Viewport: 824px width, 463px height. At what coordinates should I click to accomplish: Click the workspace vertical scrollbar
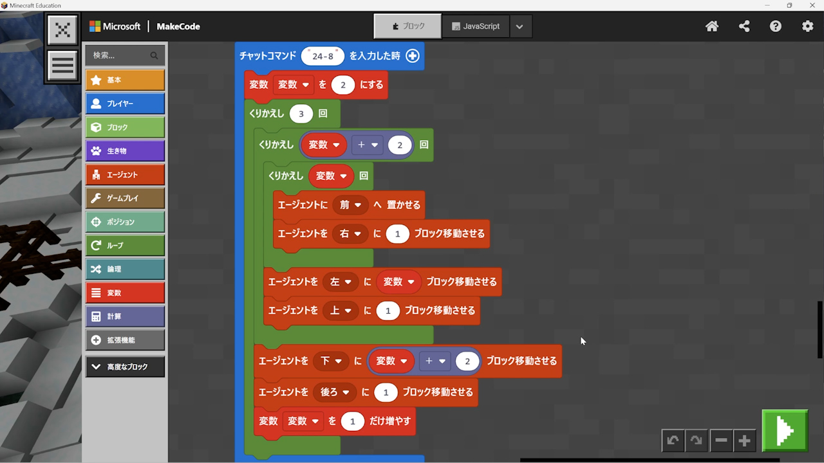coord(819,329)
